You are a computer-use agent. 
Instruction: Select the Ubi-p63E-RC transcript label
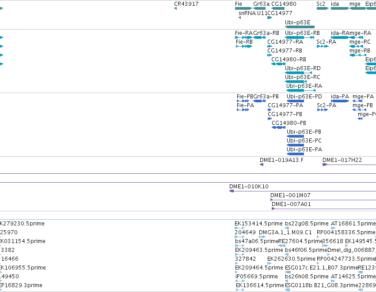[302, 77]
